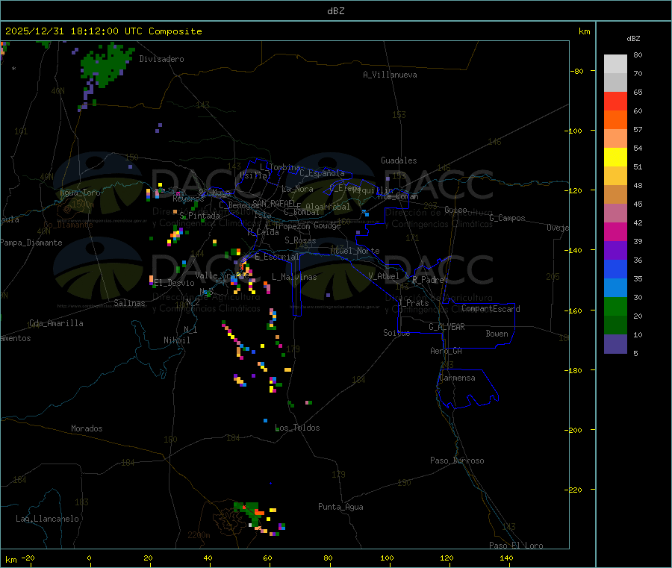
Task: Click the timestamp 2025/12/31 18:12:00 UTC Composite
Action: 103,31
